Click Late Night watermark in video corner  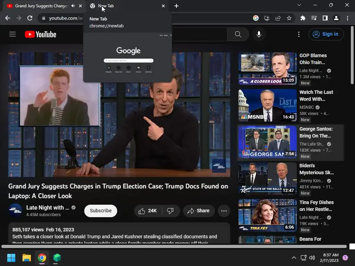click(x=219, y=166)
